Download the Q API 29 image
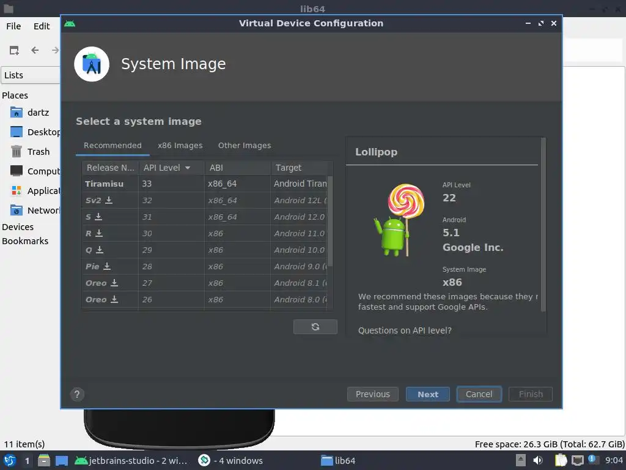The width and height of the screenshot is (626, 470). [x=100, y=250]
